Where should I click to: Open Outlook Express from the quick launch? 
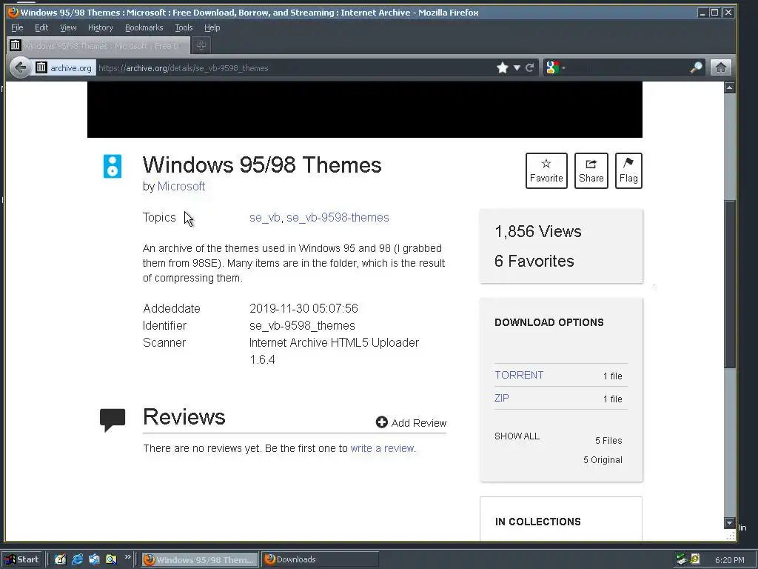click(94, 560)
